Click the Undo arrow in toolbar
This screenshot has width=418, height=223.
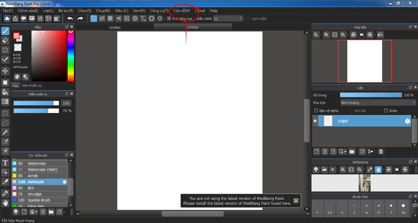point(70,18)
